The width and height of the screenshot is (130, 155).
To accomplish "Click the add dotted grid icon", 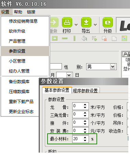I will 94,38.
